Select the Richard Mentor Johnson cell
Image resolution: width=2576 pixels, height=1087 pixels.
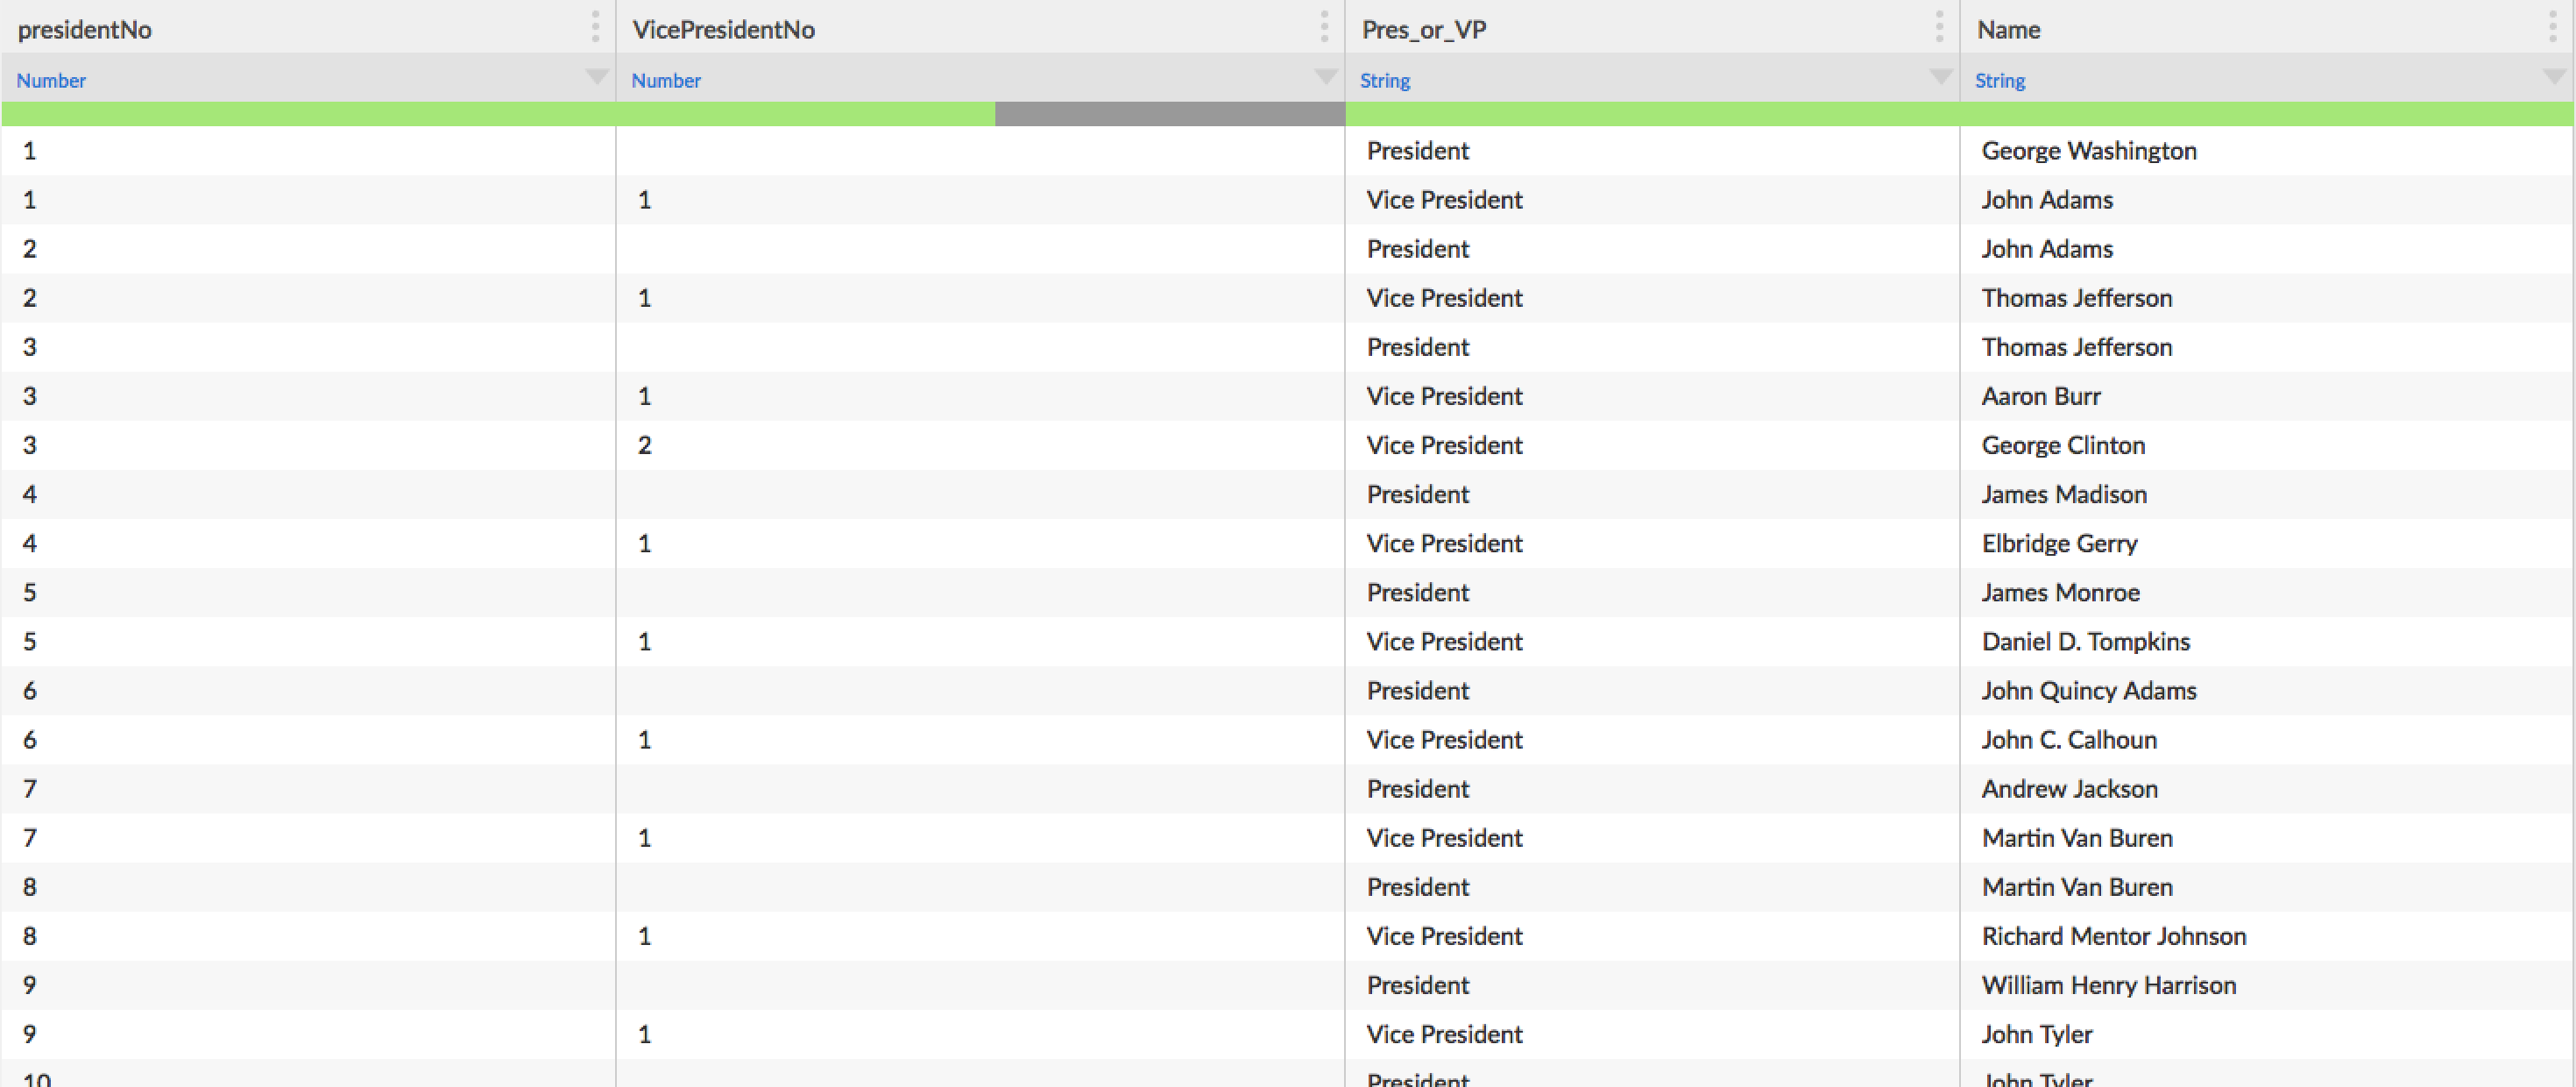[2113, 936]
